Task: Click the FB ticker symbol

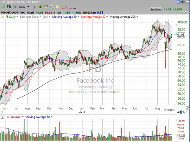Action: (9, 7)
